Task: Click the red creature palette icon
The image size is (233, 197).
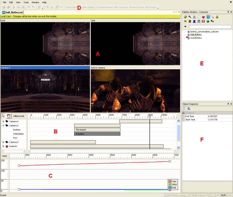Action: (x=203, y=16)
